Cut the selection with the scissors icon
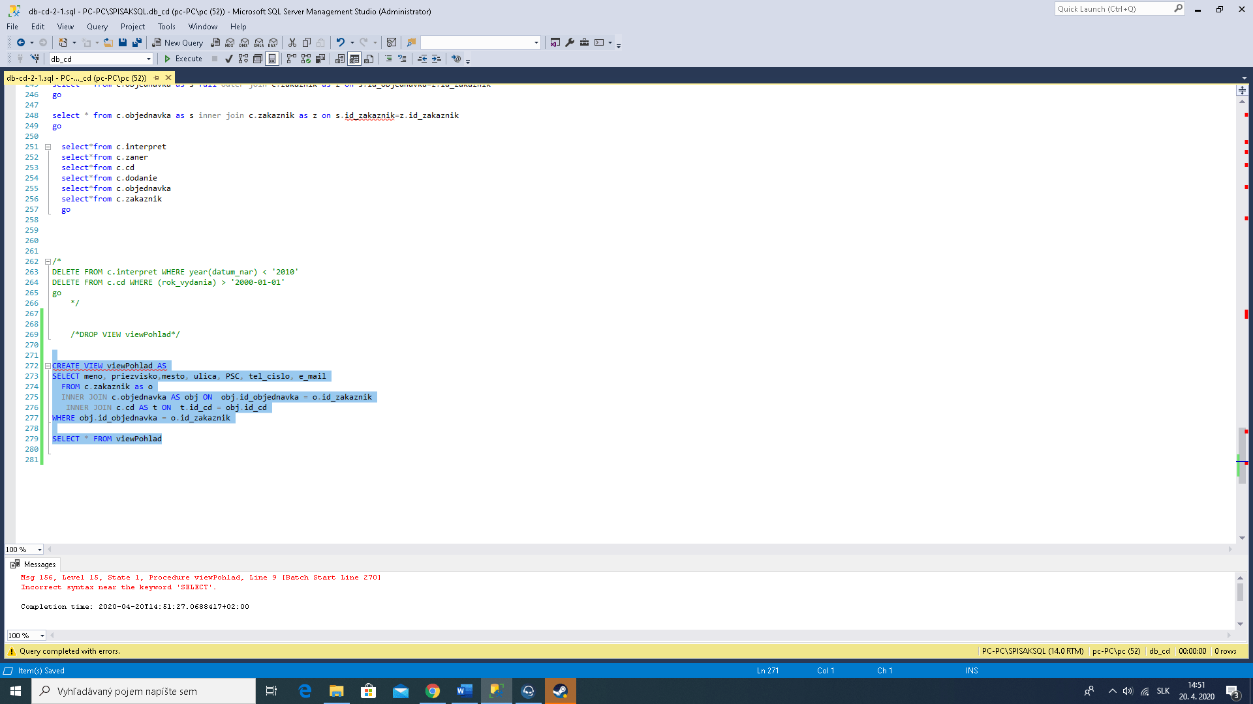The image size is (1253, 704). point(292,42)
